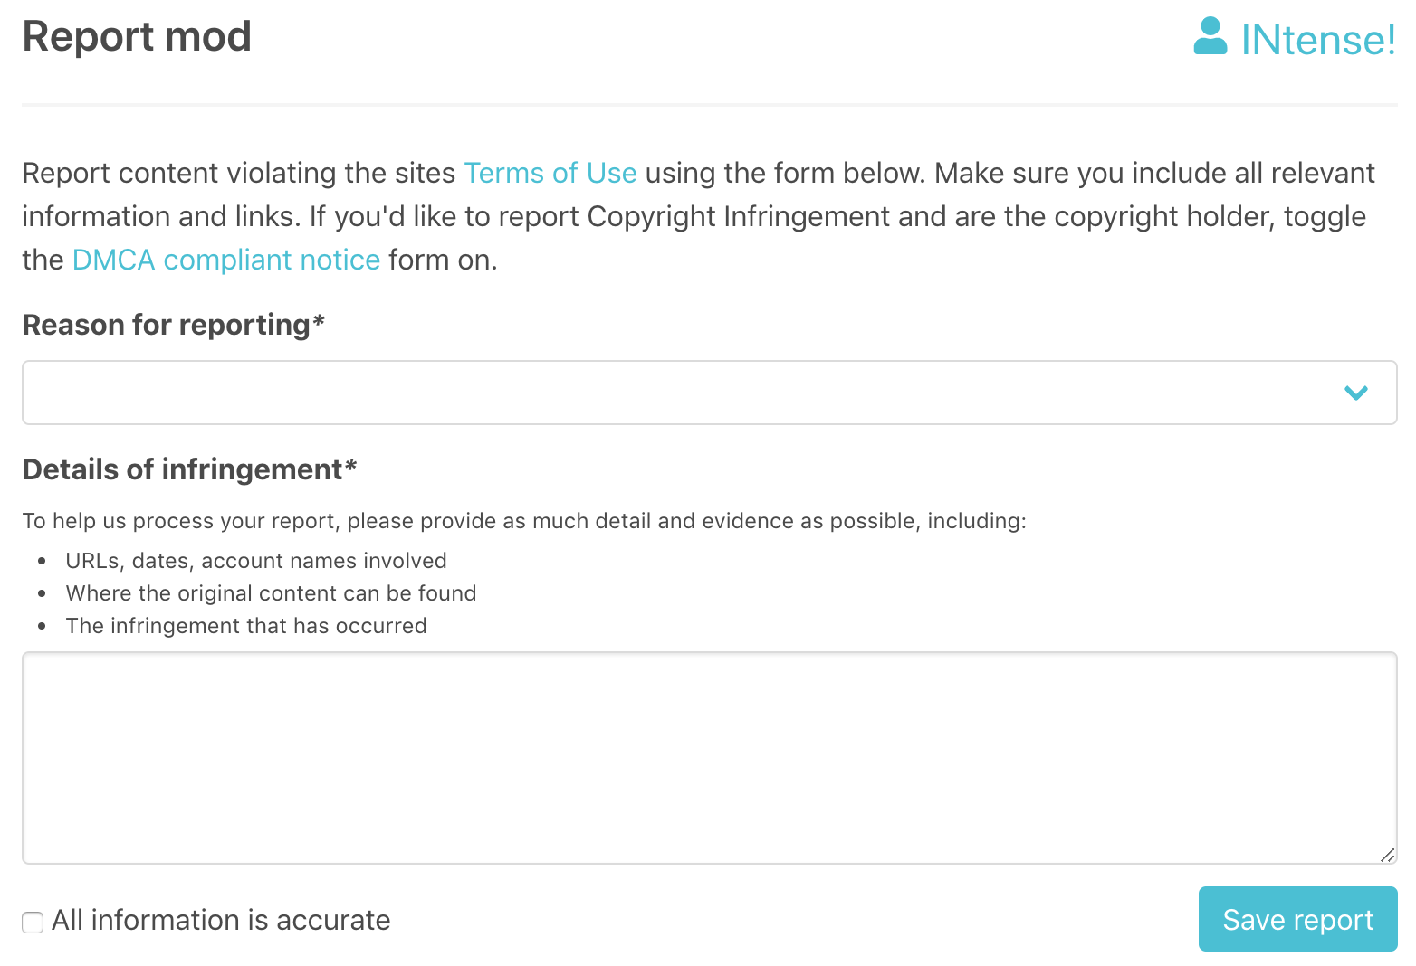Viewport: 1416px width, 966px height.
Task: Click the horizontal divider below the header
Action: coord(710,105)
